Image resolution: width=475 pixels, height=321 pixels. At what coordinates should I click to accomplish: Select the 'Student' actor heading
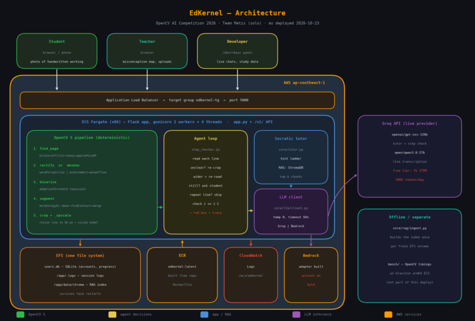57,41
